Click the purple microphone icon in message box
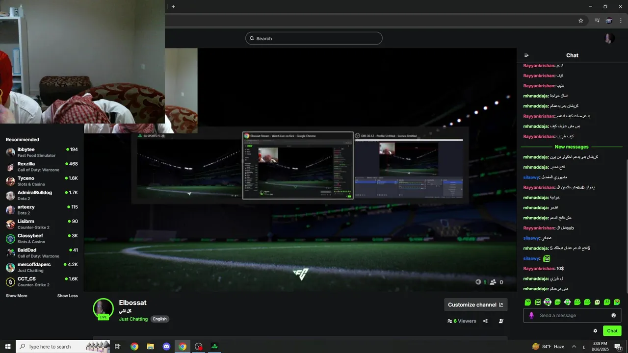The height and width of the screenshot is (353, 628). tap(531, 315)
